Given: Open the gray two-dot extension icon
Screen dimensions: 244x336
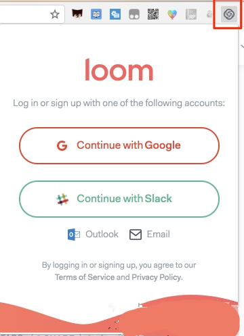Looking at the screenshot, I should [x=134, y=14].
